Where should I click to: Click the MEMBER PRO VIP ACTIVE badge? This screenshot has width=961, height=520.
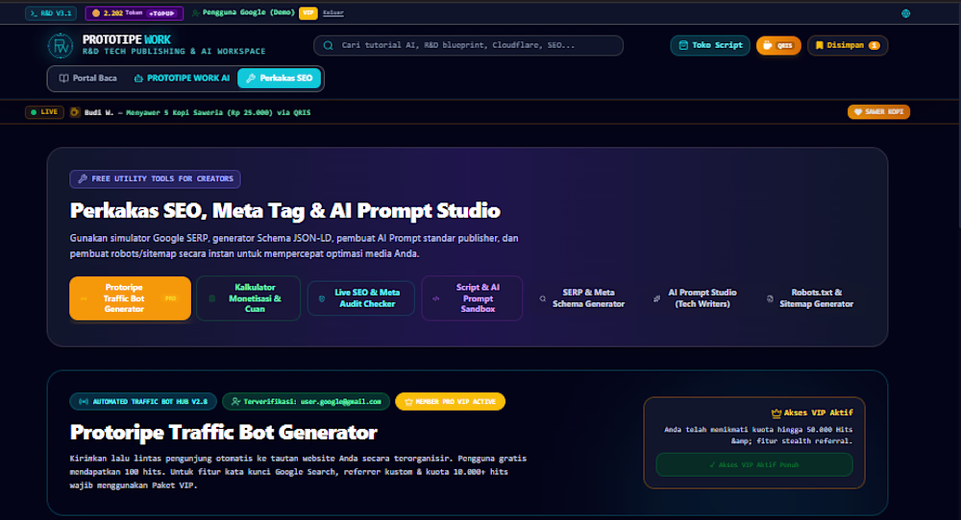click(x=450, y=402)
